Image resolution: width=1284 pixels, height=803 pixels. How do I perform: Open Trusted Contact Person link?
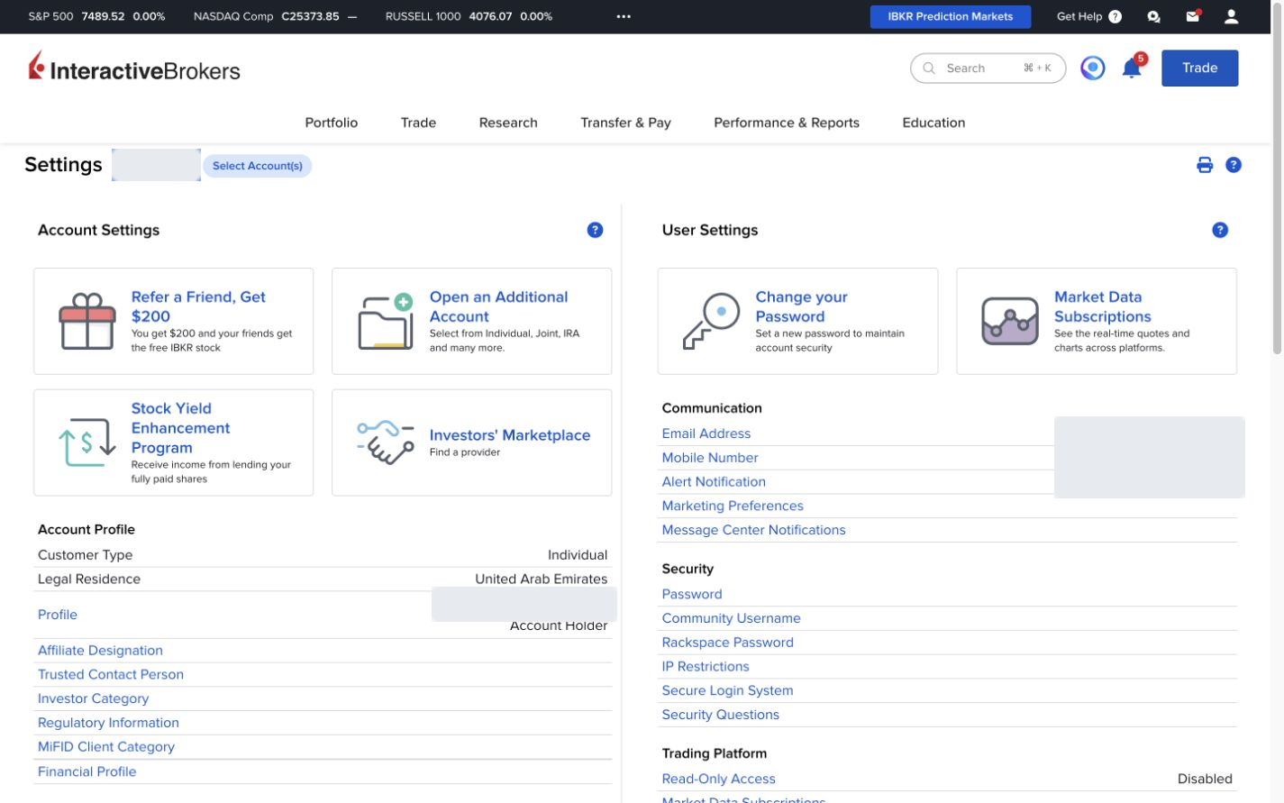(111, 674)
